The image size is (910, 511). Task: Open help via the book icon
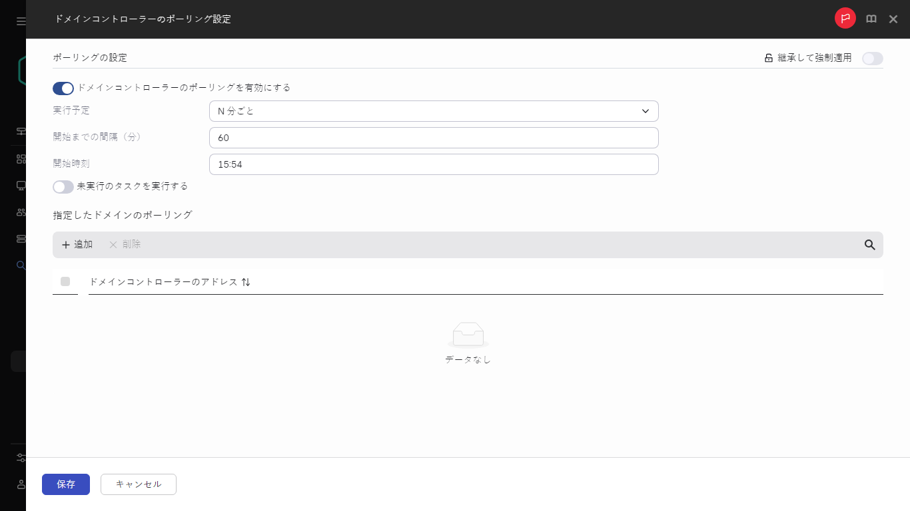(x=871, y=19)
